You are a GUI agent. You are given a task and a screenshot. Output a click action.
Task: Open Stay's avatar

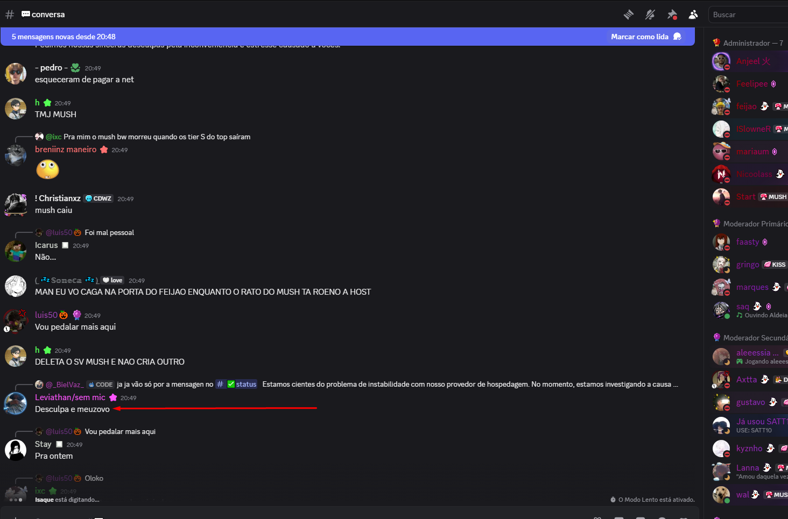point(16,450)
